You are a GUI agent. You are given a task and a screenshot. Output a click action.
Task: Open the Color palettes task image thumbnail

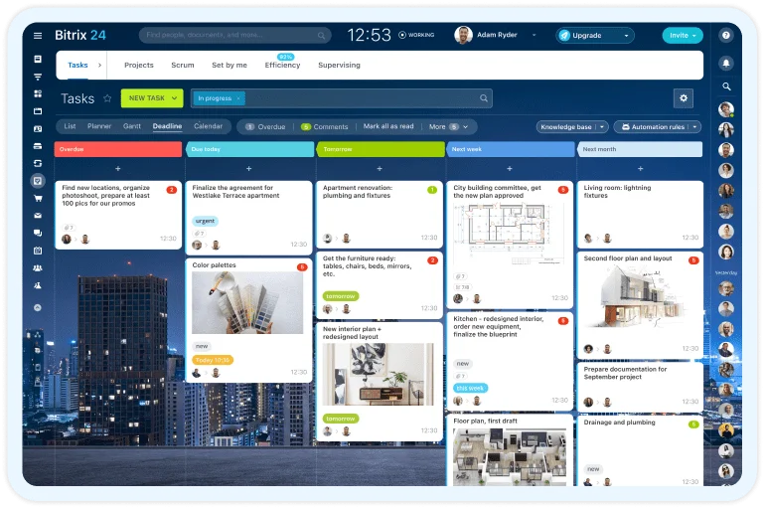[x=247, y=302]
